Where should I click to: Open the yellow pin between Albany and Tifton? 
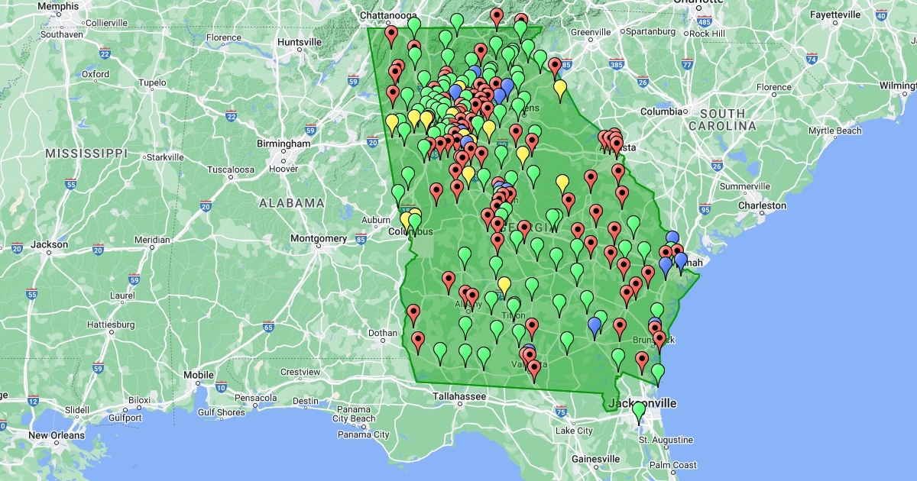click(504, 285)
